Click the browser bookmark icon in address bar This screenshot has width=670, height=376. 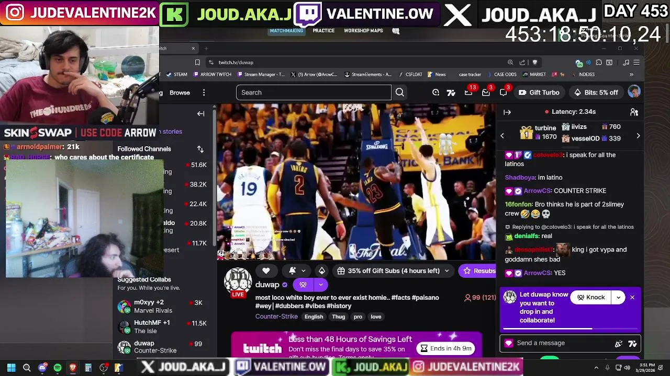[x=197, y=63]
